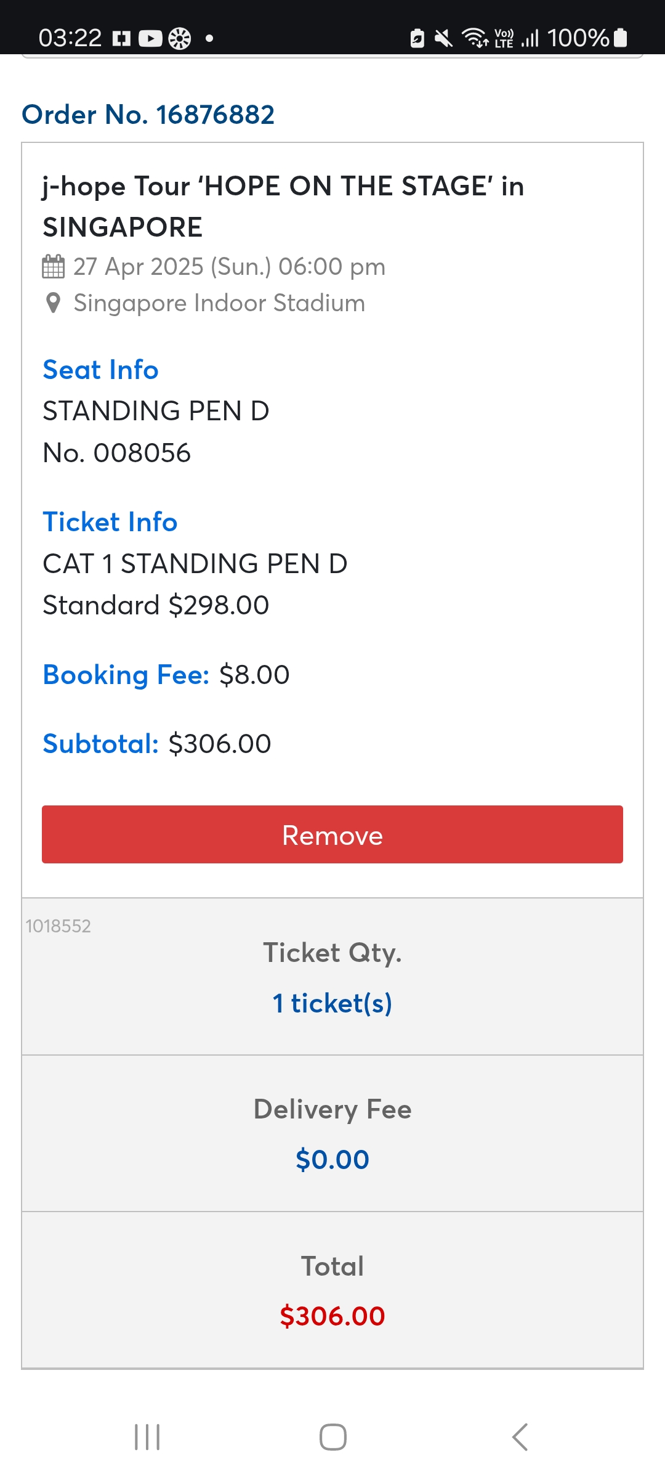Tap the battery icon in status bar
Viewport: 665px width, 1479px height.
pos(621,38)
